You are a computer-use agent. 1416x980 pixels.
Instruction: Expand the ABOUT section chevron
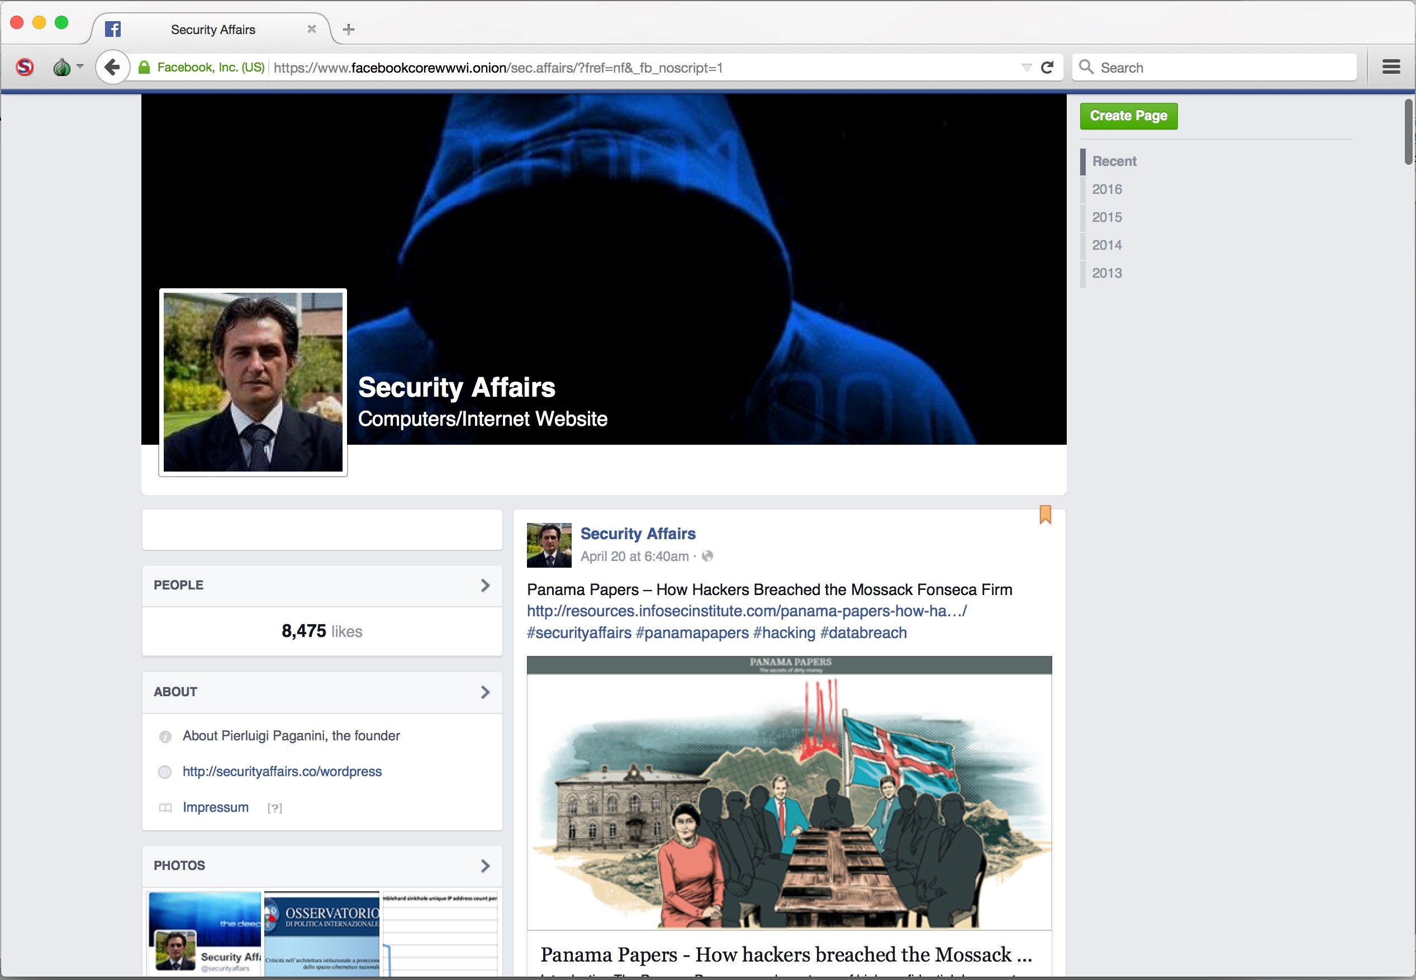click(x=485, y=692)
